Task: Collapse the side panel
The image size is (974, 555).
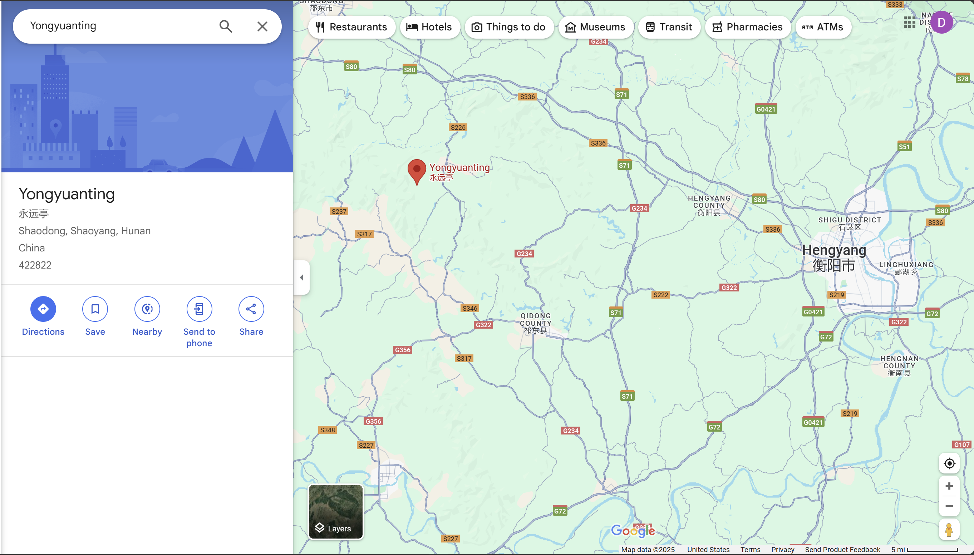Action: [x=301, y=277]
